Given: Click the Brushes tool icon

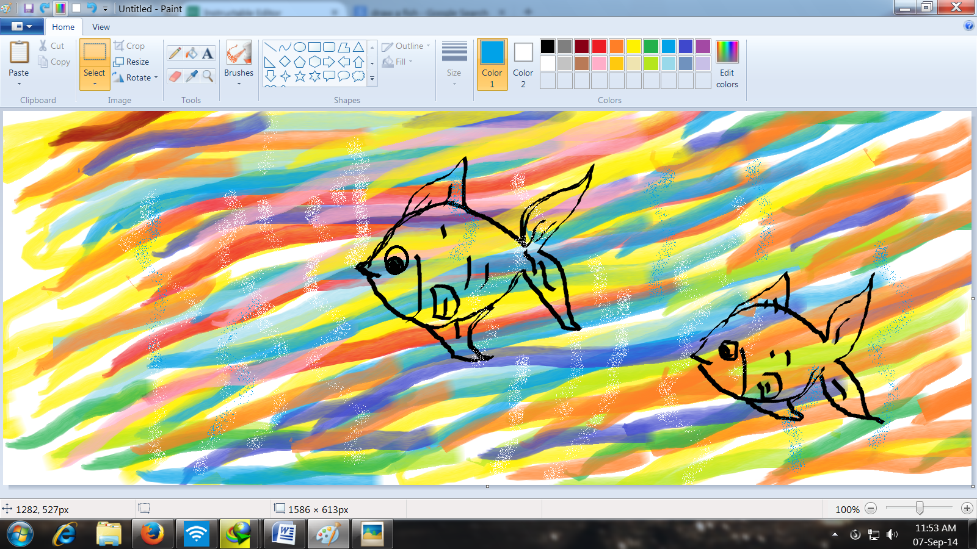Looking at the screenshot, I should click(239, 53).
